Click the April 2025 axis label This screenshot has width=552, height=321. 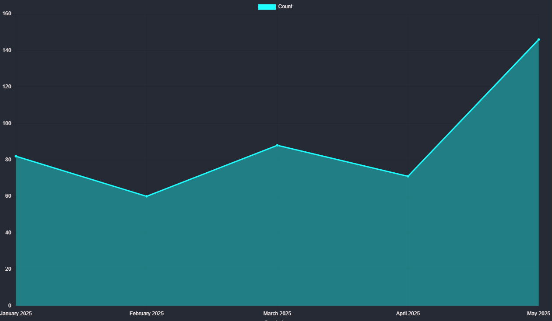coord(408,314)
